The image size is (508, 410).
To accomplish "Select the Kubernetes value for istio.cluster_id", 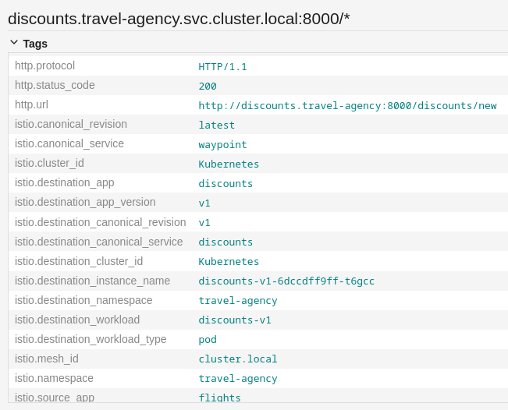I will (229, 164).
